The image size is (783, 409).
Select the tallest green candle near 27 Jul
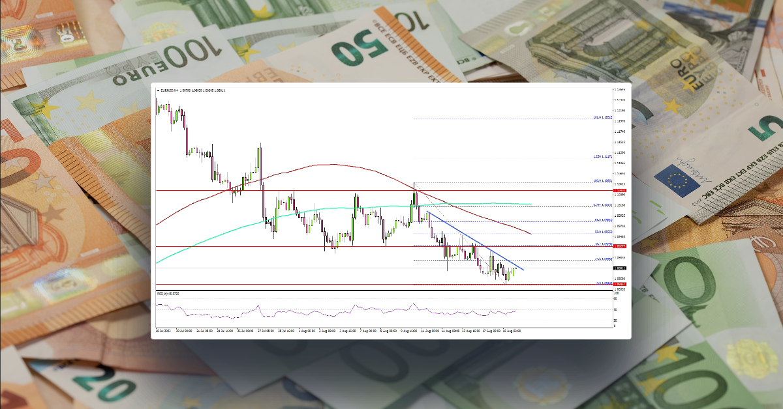259,156
